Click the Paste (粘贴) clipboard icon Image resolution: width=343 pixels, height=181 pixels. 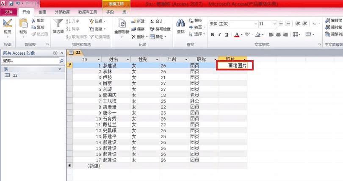click(23, 24)
